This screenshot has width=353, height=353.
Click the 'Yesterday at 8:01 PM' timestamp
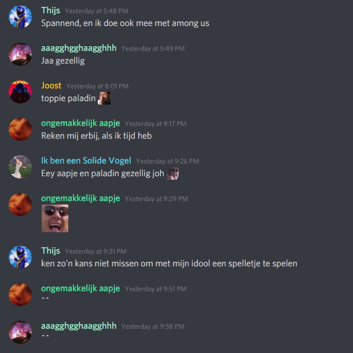coord(97,86)
